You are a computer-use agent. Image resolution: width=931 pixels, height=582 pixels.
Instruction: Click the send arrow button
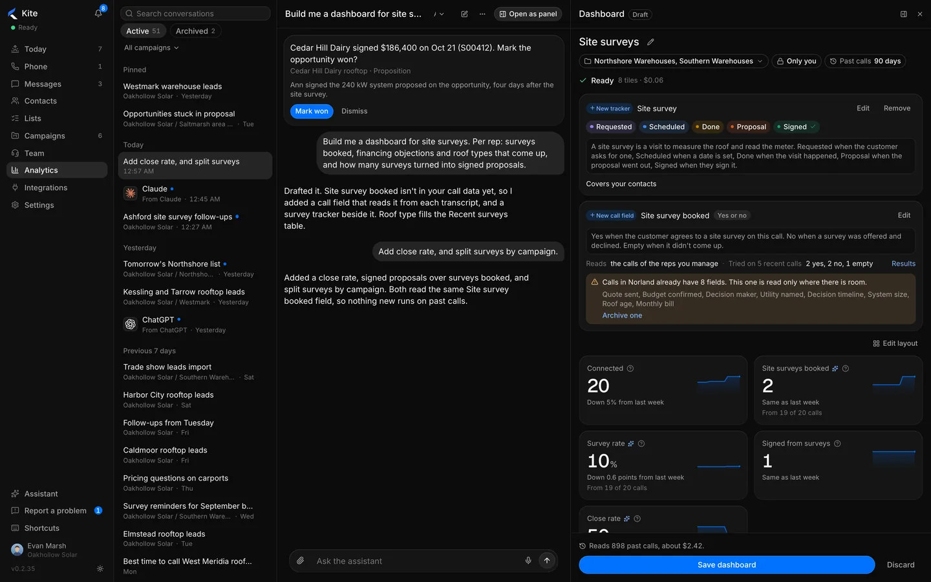pos(547,561)
